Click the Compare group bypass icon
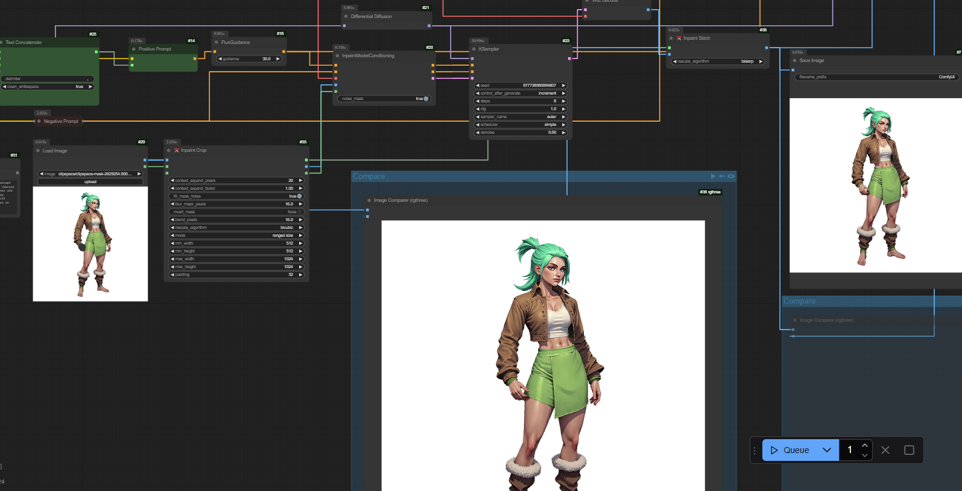 tap(722, 177)
